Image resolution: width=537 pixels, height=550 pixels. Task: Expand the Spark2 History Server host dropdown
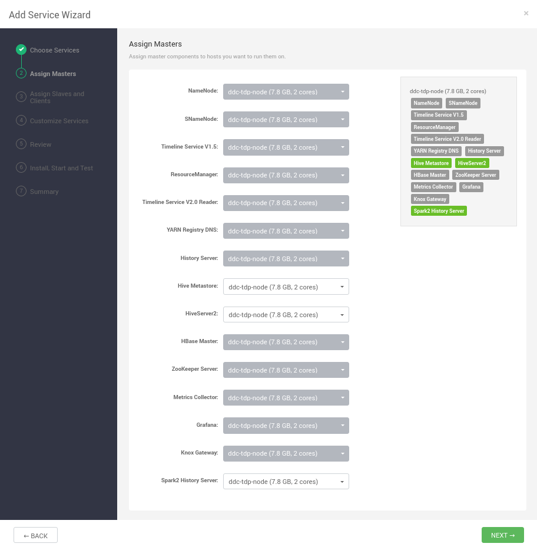[x=286, y=482]
